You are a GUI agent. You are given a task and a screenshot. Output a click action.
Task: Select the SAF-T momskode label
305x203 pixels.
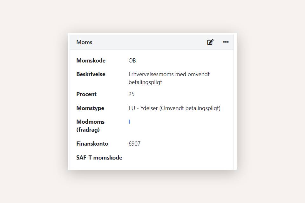tap(99, 157)
